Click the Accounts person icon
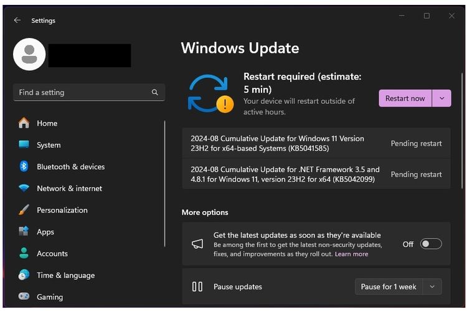The height and width of the screenshot is (311, 467). 24,254
